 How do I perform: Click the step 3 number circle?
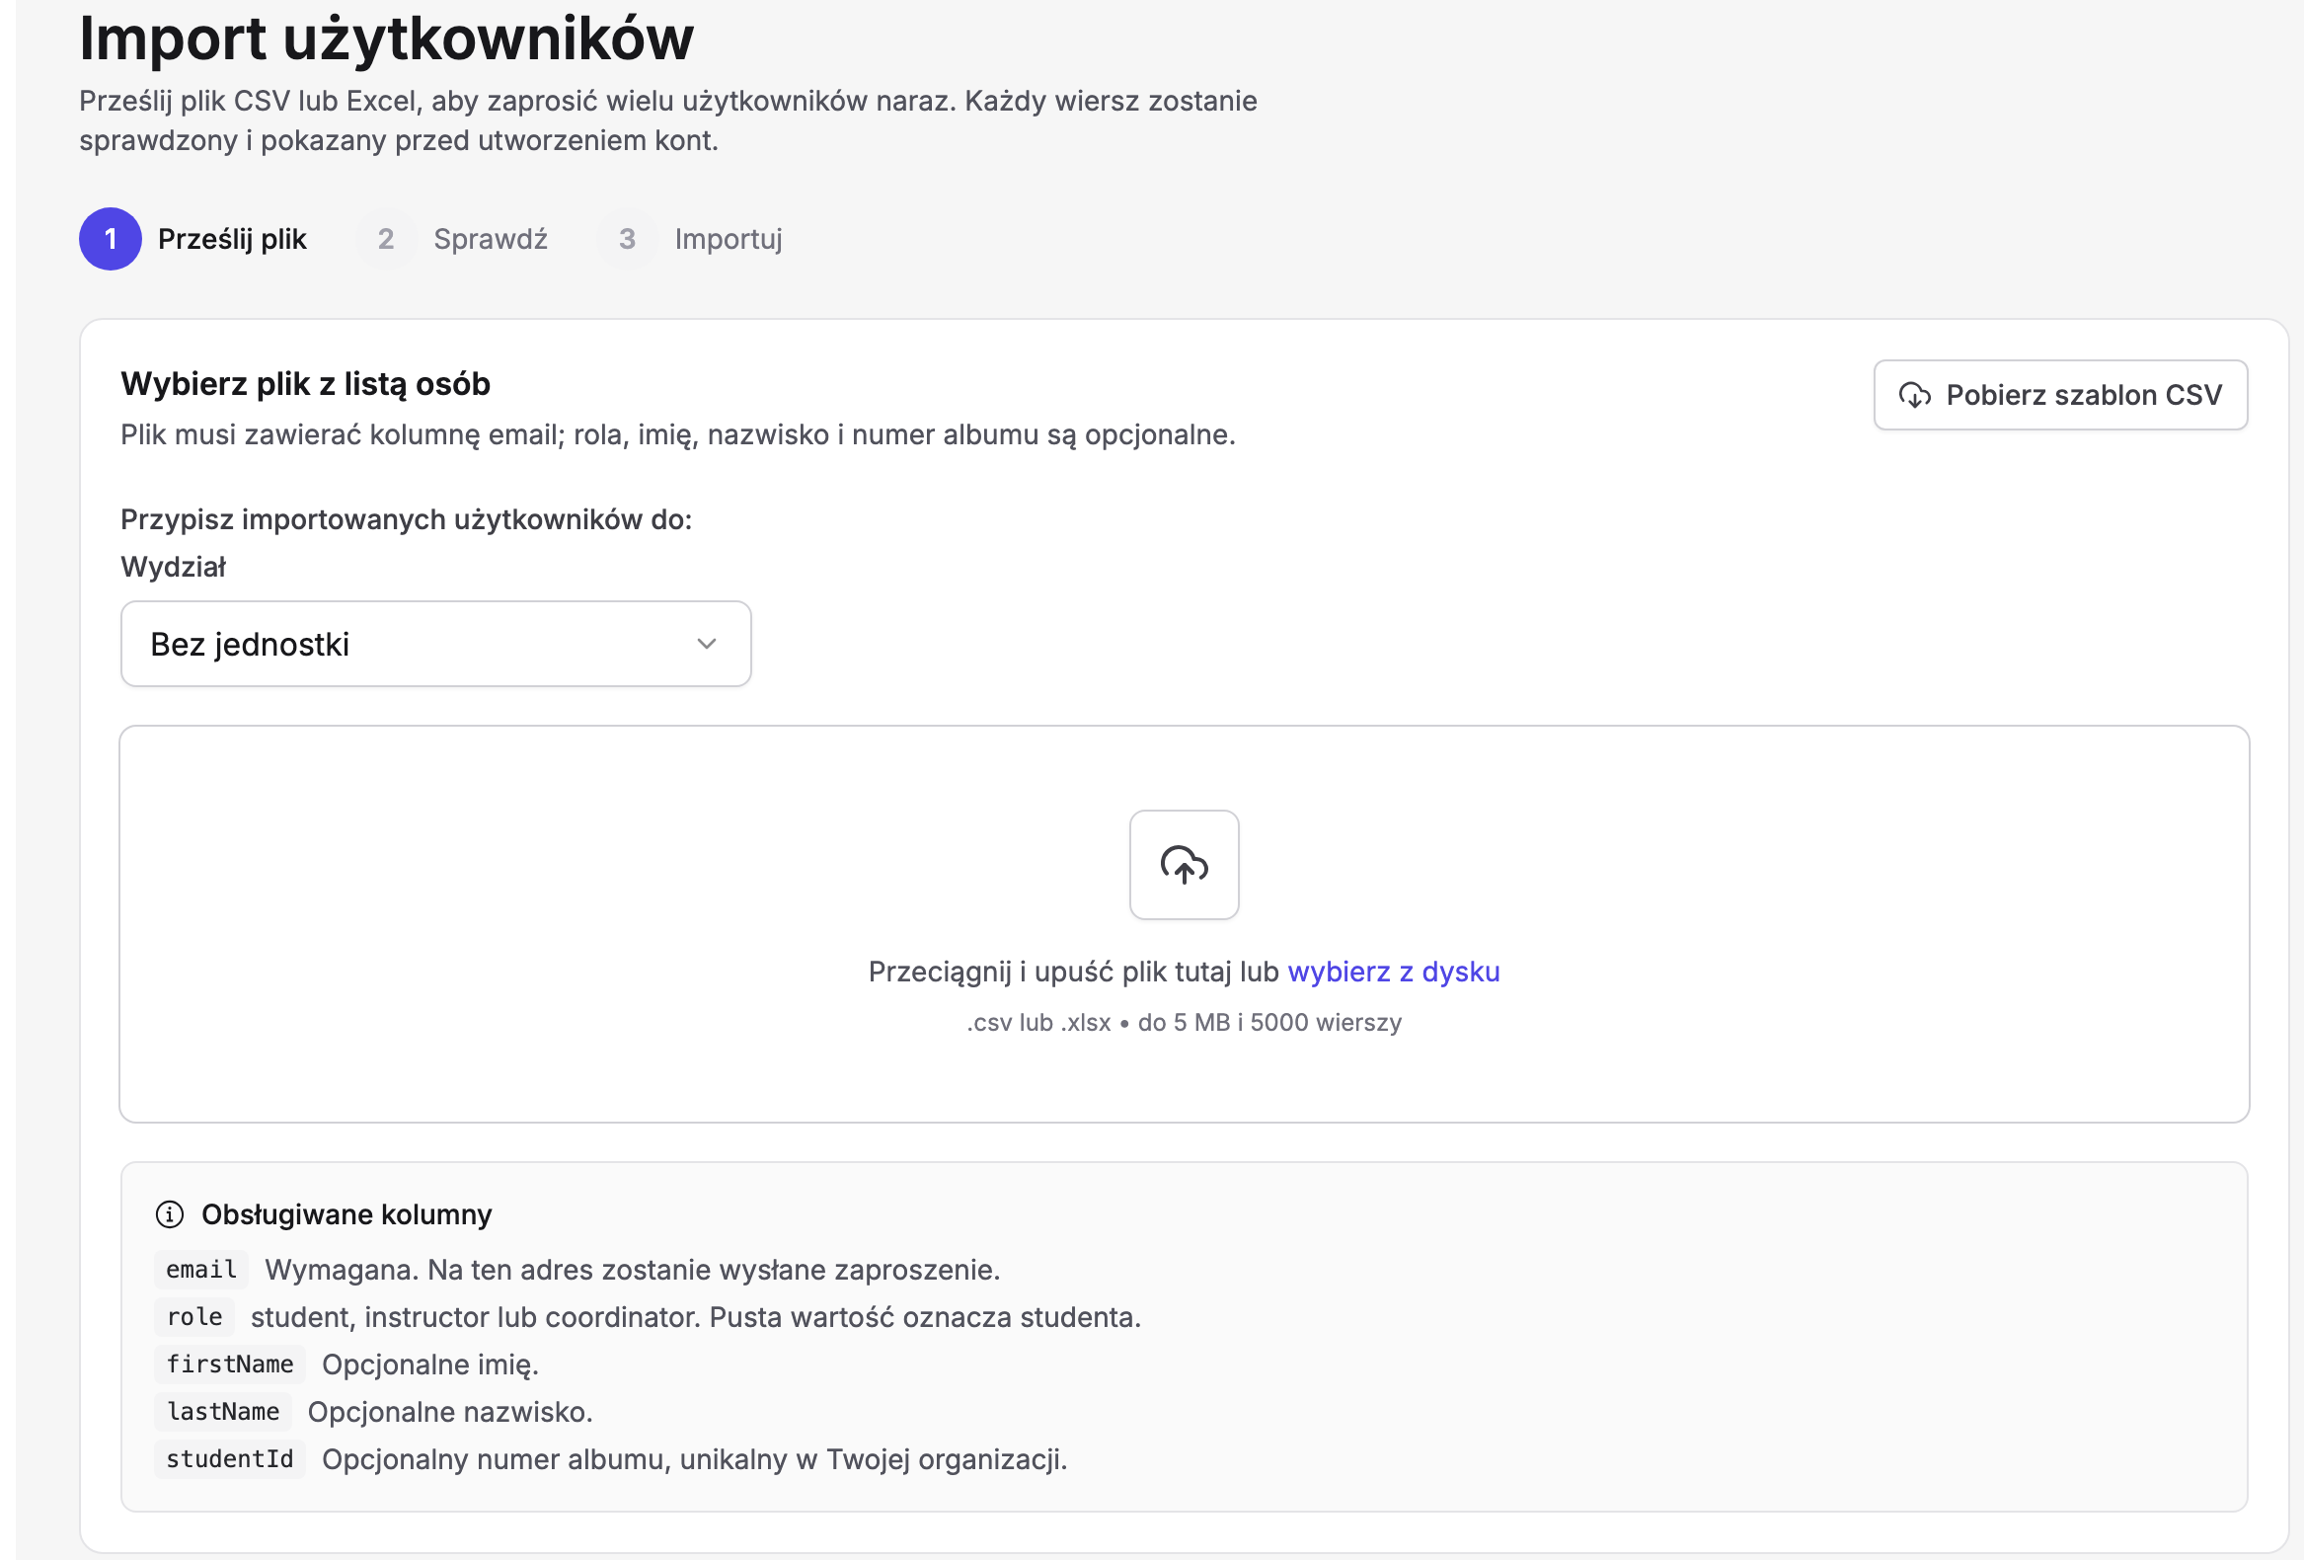click(627, 239)
